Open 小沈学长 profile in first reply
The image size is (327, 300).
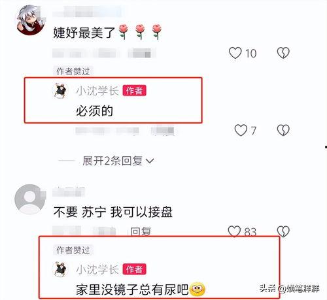97,91
